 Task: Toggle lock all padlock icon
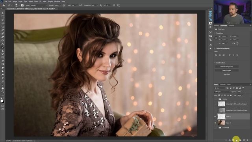point(231,95)
